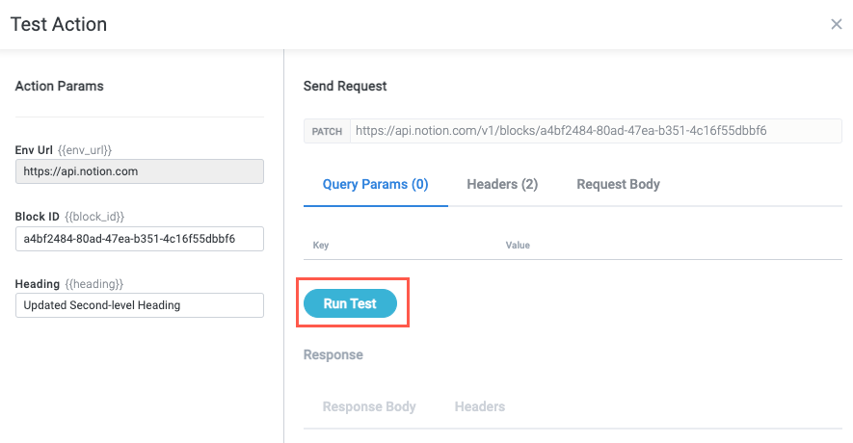Image resolution: width=853 pixels, height=443 pixels.
Task: Select the response Headers tab
Action: 480,406
